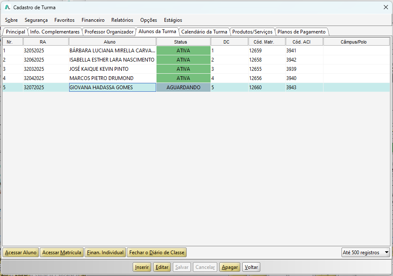
Task: Click the Acessar Aluno button
Action: point(21,253)
